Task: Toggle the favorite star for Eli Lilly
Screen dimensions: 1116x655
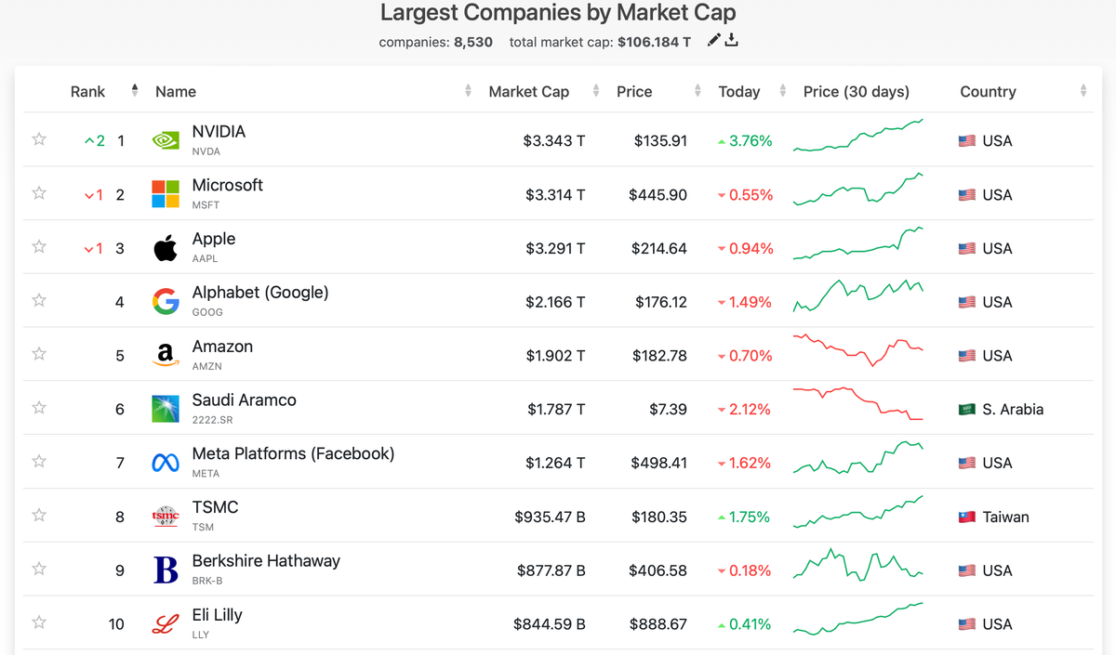Action: (x=38, y=622)
